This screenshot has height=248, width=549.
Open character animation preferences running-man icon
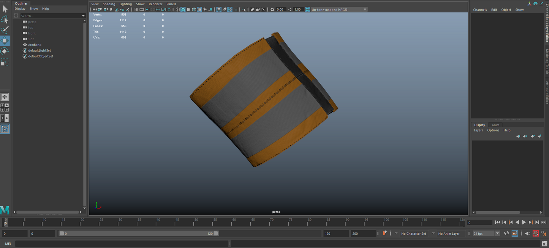pyautogui.click(x=544, y=234)
